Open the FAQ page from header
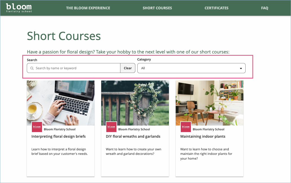Screen dimensions: 291x183 [264, 8]
